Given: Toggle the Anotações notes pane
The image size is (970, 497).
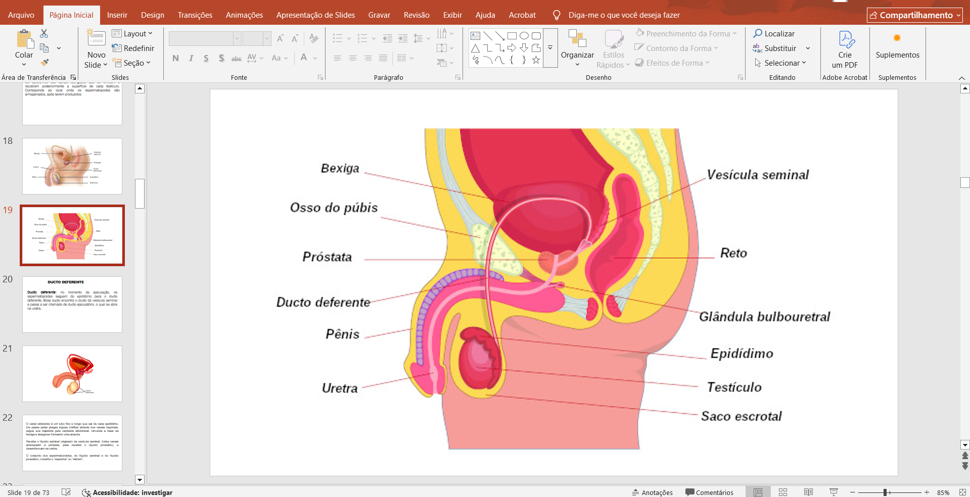Looking at the screenshot, I should pyautogui.click(x=652, y=492).
